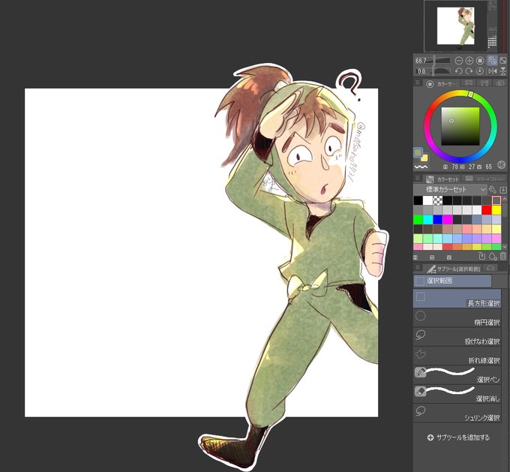
Task: Click the zoom in icon in Navigator
Action: tap(469, 61)
